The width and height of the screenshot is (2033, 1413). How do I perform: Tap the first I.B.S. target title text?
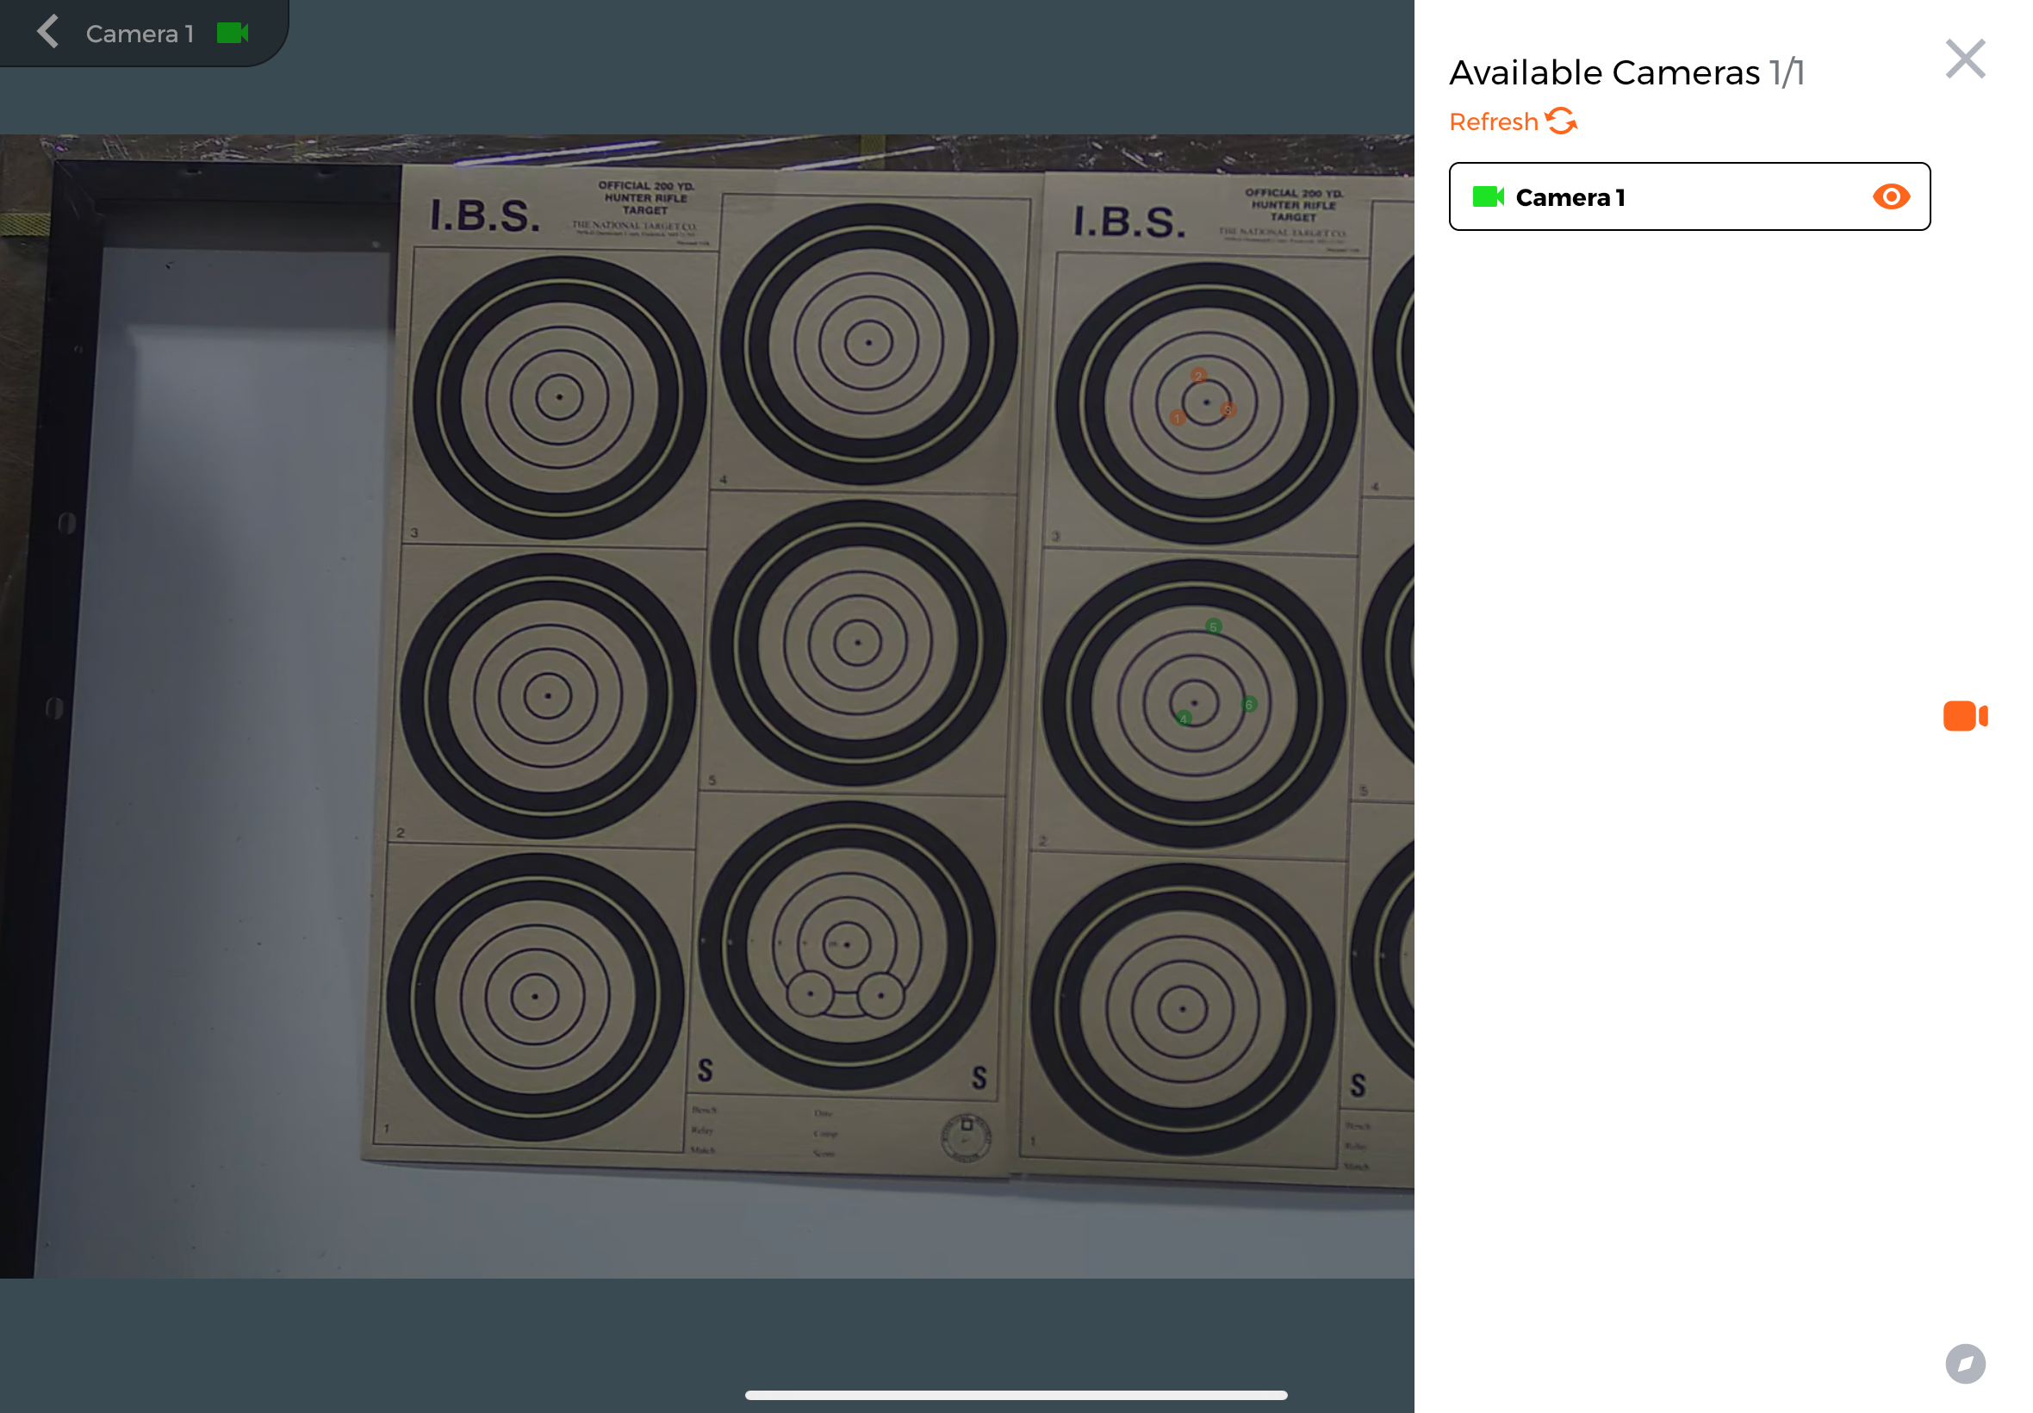point(484,215)
